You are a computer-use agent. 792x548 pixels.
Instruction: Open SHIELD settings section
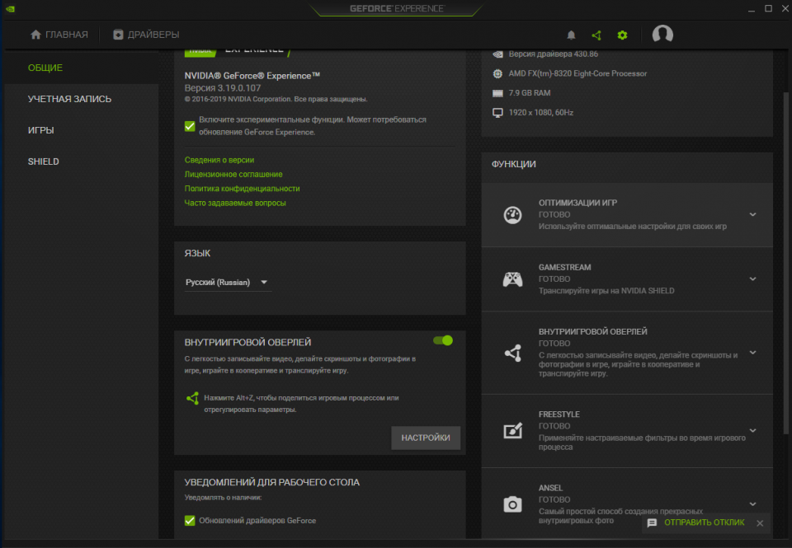[x=44, y=162]
